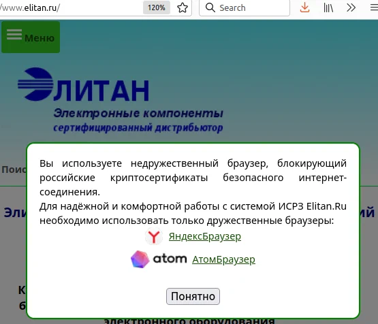Open the Library bookshelf icon
Screen dimensions: 378x324
(328, 8)
